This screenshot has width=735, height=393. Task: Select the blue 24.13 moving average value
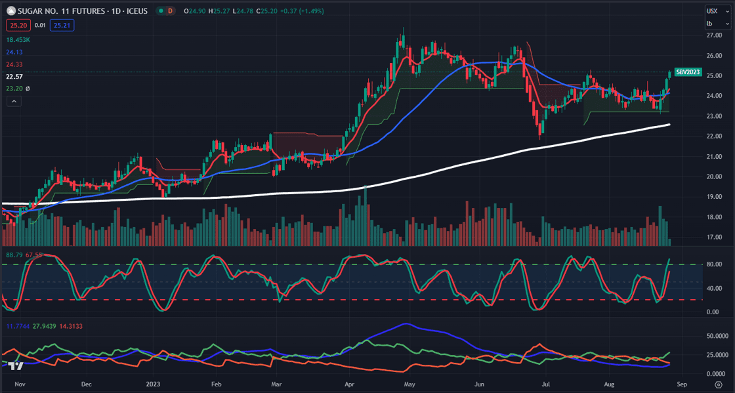pos(14,52)
